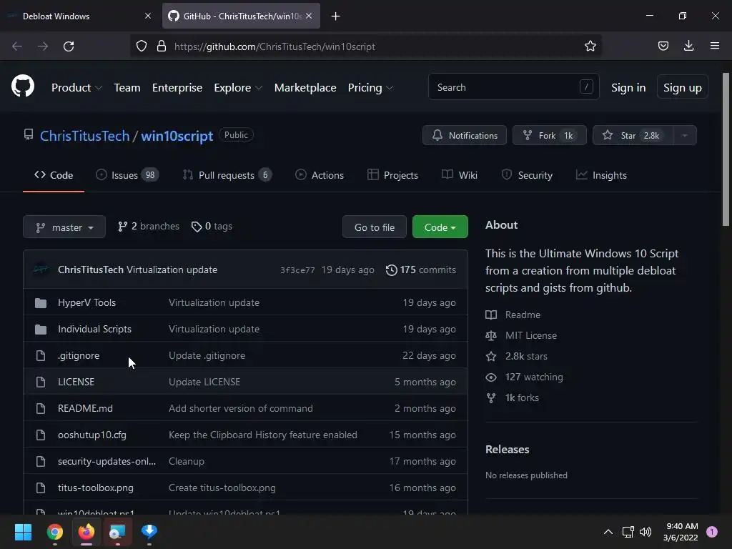Open the master branch dropdown
732x549 pixels.
(x=64, y=227)
